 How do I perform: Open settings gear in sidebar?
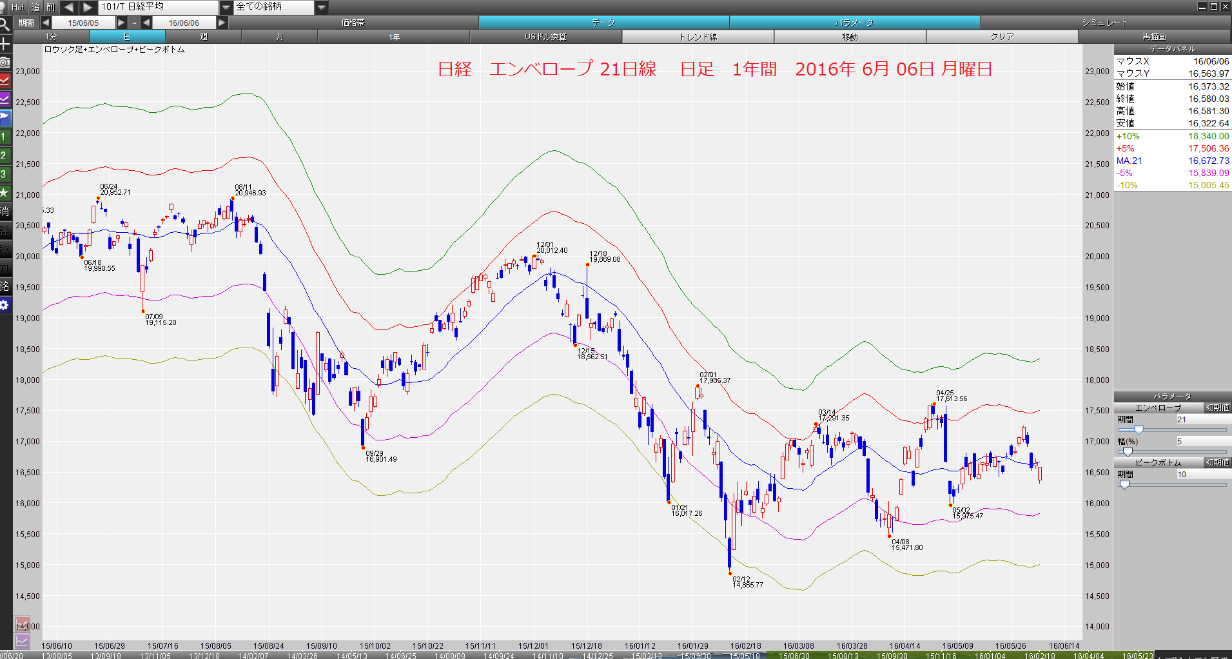5,305
